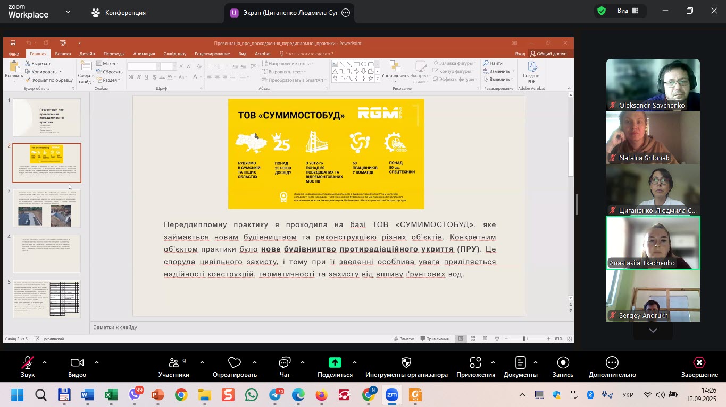Expand reactions options arrow
Viewport: 726px width, 407px height.
pos(254,363)
